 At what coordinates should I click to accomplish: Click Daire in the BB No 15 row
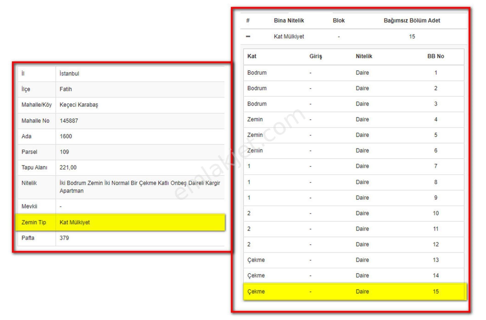tap(362, 291)
